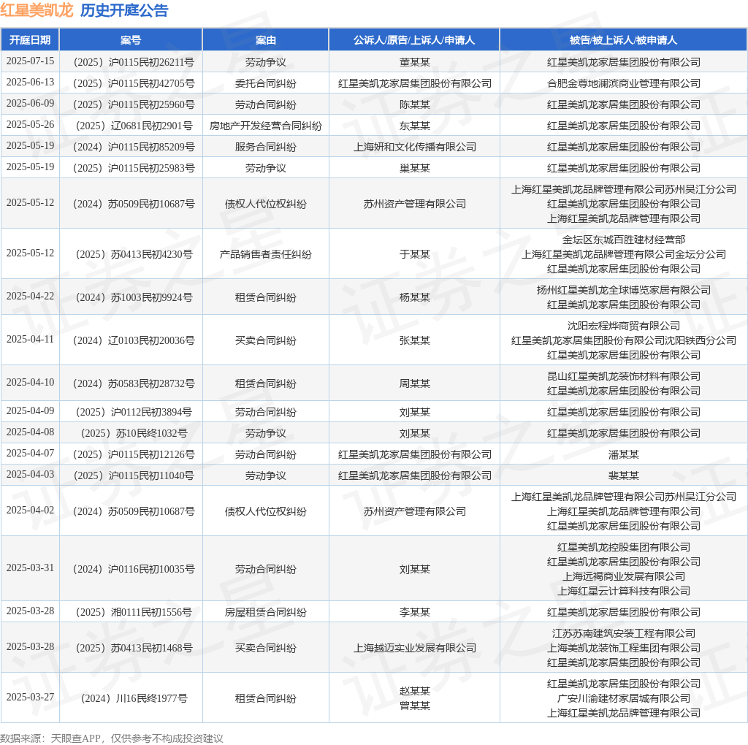748x745 pixels.
Task: Click the 2025-05-26 court date cell
Action: coord(30,124)
